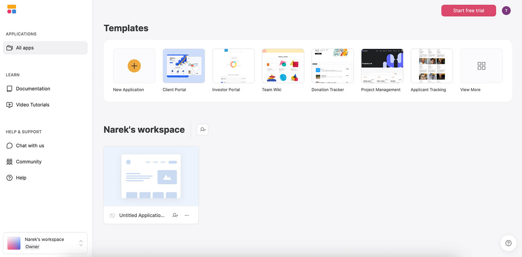Click the Owner role badge
This screenshot has height=257, width=522.
(32, 247)
